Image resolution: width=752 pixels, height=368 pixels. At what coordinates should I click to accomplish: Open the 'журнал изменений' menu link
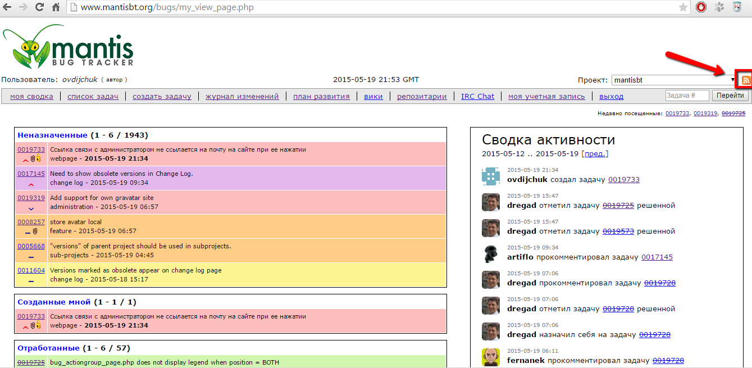(242, 96)
